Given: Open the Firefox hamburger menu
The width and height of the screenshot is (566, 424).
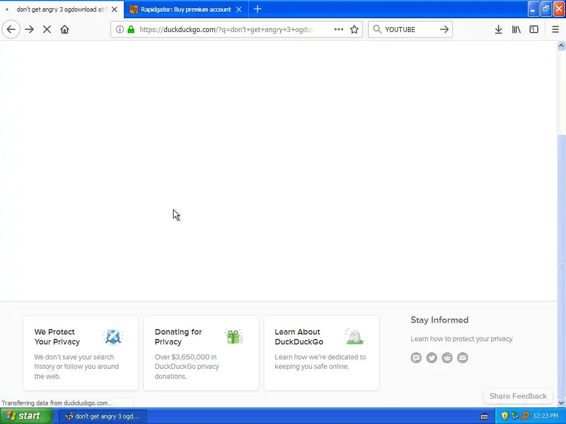Looking at the screenshot, I should 555,30.
